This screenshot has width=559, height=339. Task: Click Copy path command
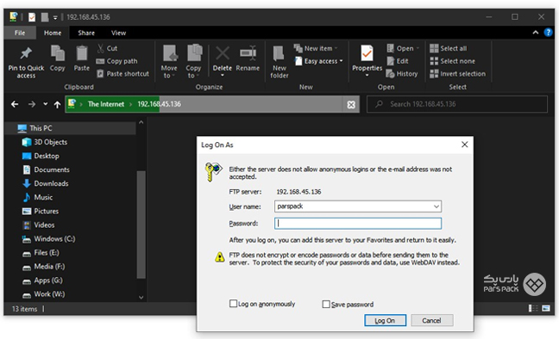point(117,61)
